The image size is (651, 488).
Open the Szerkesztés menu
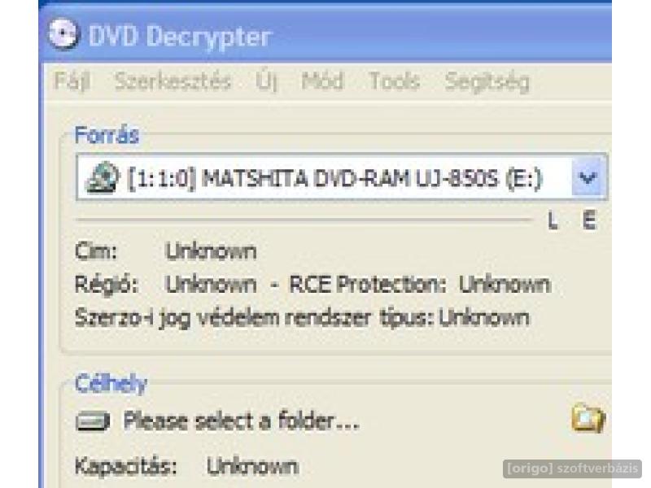click(173, 81)
